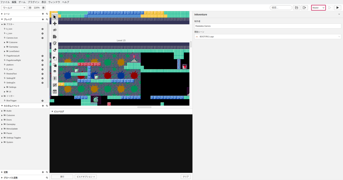Add a new prefab with plus icon
The width and height of the screenshot is (343, 180).
[43, 19]
